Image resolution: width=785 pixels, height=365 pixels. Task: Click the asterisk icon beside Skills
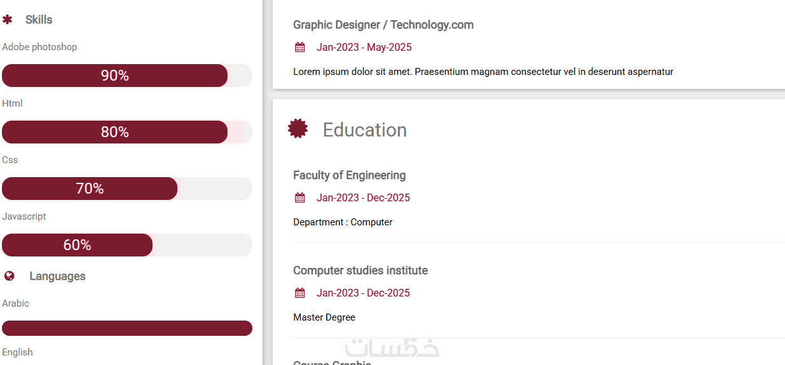tap(8, 20)
